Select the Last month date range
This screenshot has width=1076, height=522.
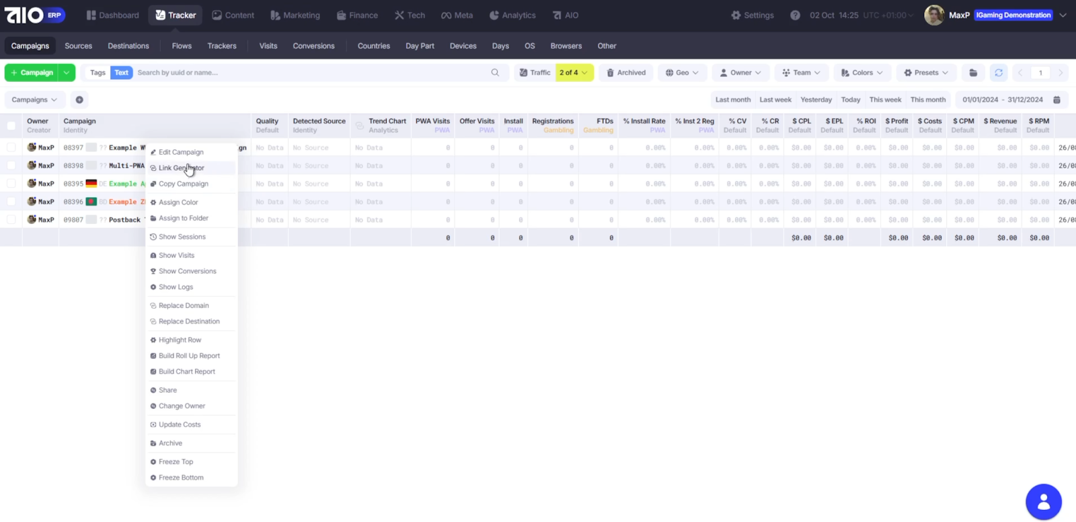point(732,100)
